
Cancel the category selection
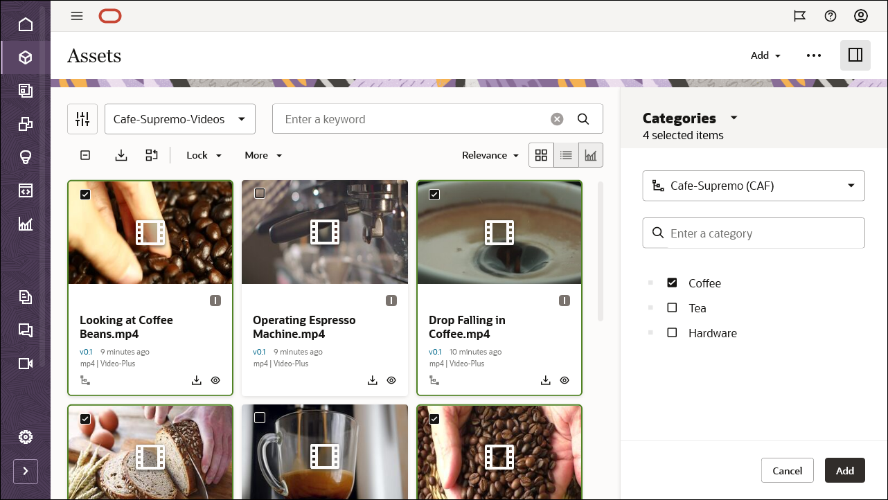[x=788, y=470]
